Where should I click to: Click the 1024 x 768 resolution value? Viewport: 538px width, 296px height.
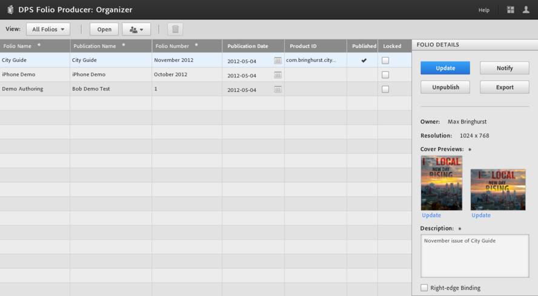474,136
